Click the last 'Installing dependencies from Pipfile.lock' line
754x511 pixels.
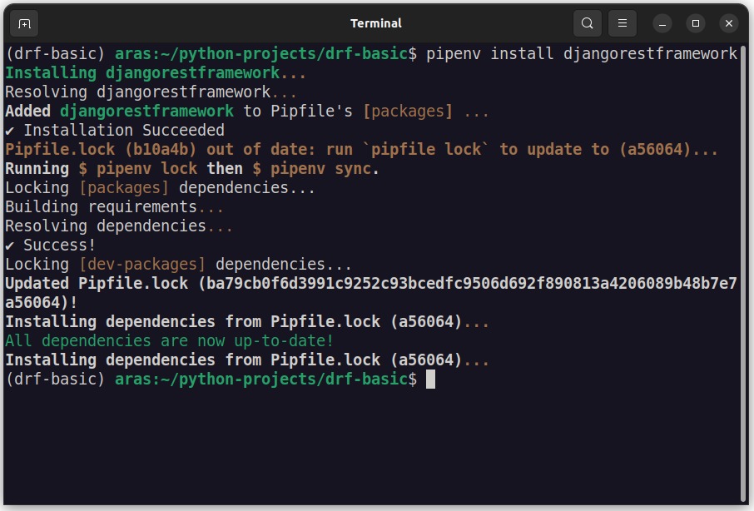pos(247,360)
